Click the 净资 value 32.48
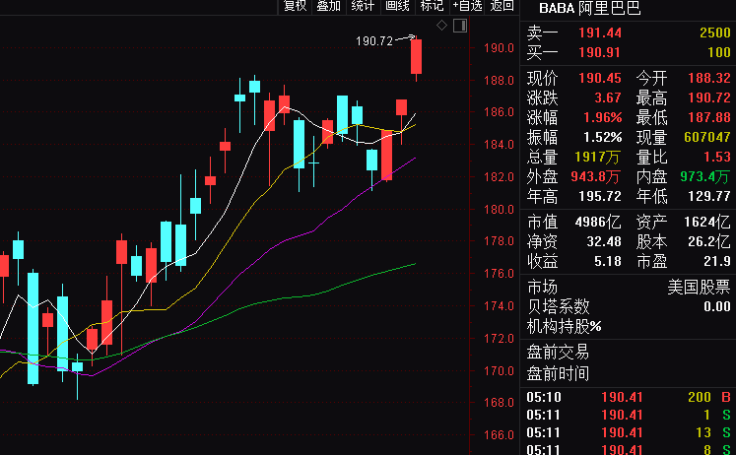This screenshot has width=736, height=455. [604, 241]
